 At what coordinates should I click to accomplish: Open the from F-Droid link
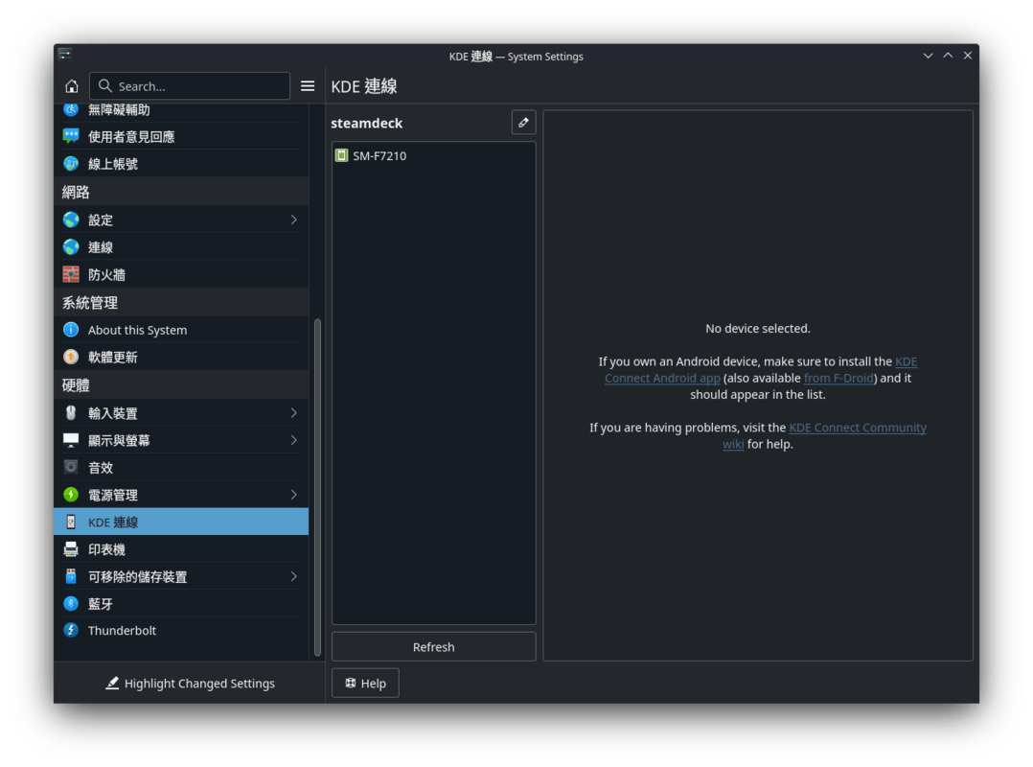[x=838, y=379]
